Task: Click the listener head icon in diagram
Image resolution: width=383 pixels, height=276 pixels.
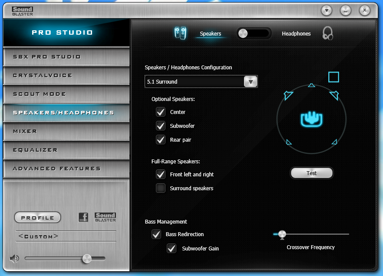Action: [311, 119]
